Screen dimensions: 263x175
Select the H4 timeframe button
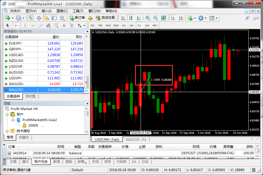[131, 25]
